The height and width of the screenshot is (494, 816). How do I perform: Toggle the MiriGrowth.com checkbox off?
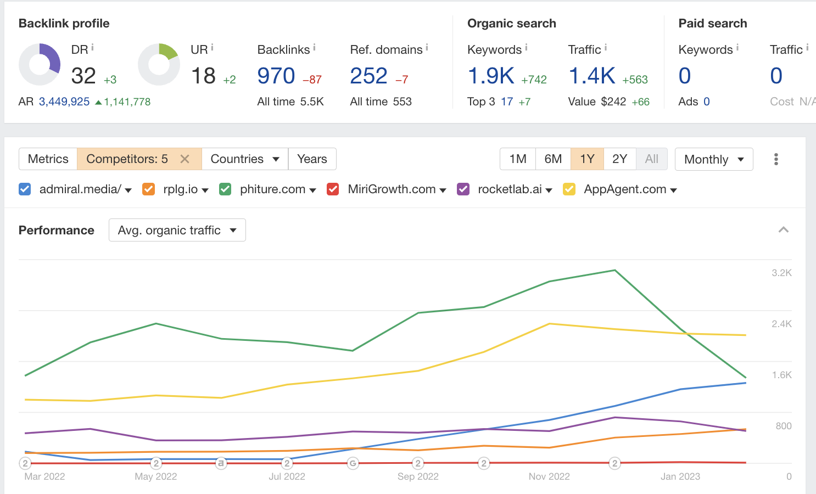pos(333,189)
